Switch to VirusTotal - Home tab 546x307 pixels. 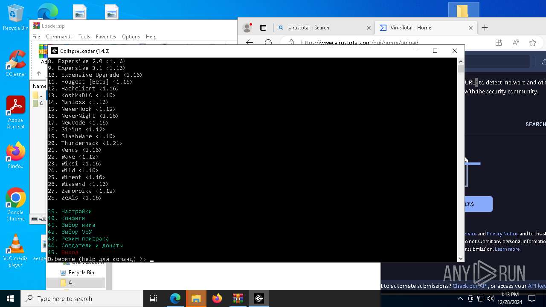pyautogui.click(x=426, y=28)
